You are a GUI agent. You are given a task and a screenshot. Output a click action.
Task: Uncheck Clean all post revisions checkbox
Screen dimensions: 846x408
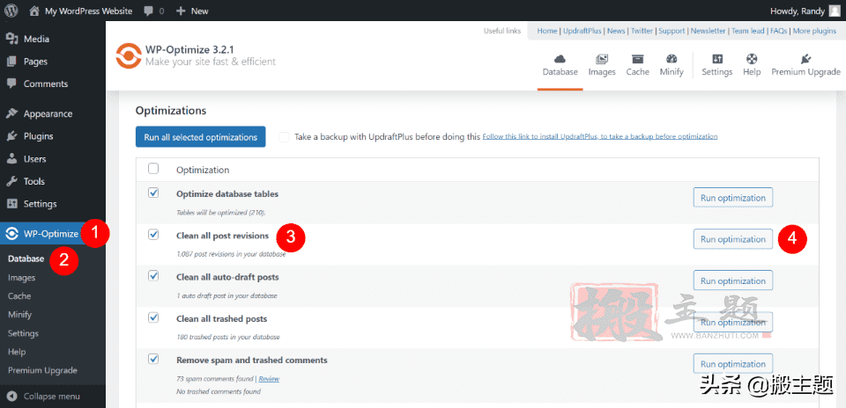click(153, 234)
